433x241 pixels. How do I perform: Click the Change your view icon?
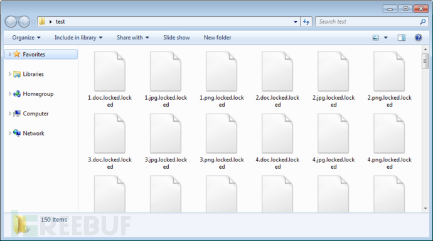[375, 38]
